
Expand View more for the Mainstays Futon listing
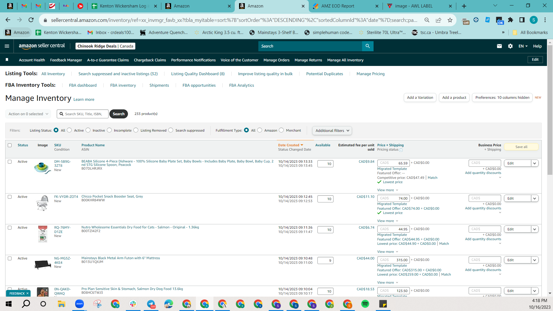pyautogui.click(x=388, y=282)
